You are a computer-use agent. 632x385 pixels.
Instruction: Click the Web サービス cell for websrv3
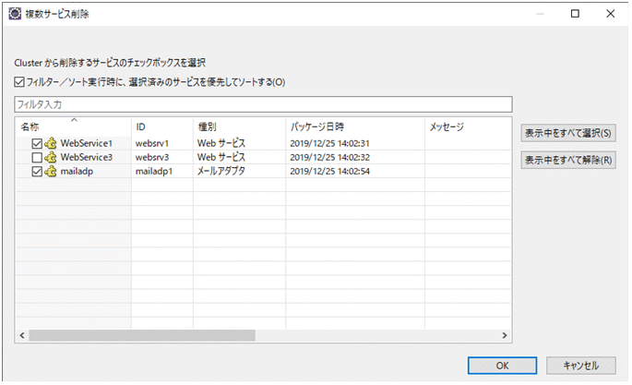tap(221, 157)
